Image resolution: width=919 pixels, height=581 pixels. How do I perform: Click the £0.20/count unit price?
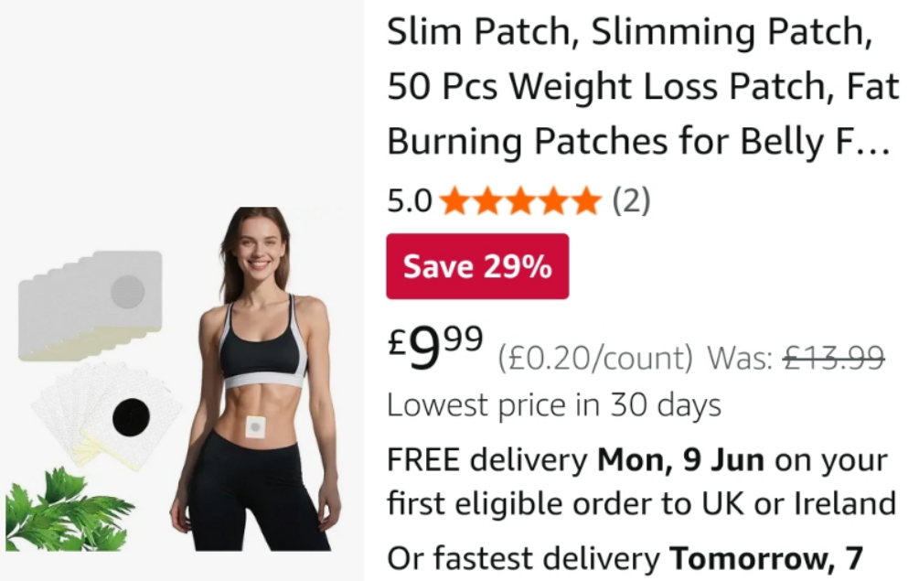click(595, 358)
